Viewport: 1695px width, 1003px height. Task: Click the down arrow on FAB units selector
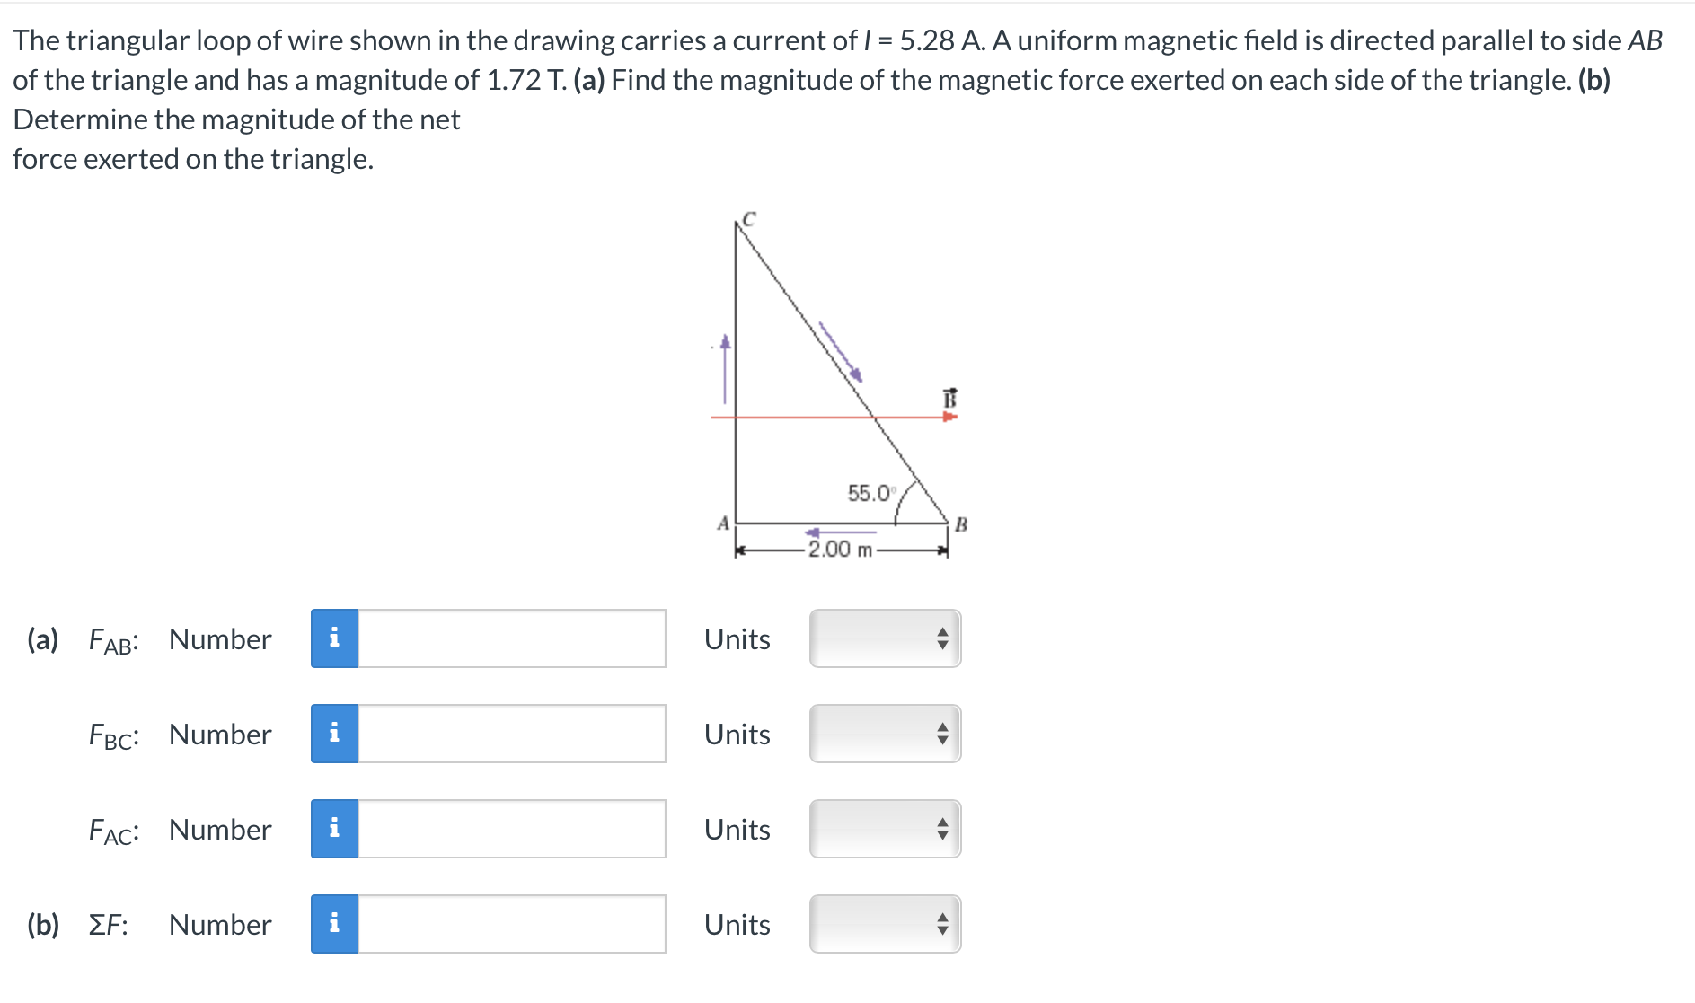click(941, 646)
